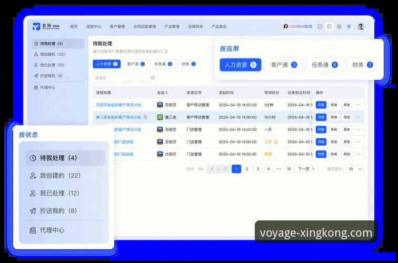Click the YIDA logo icon

click(36, 26)
